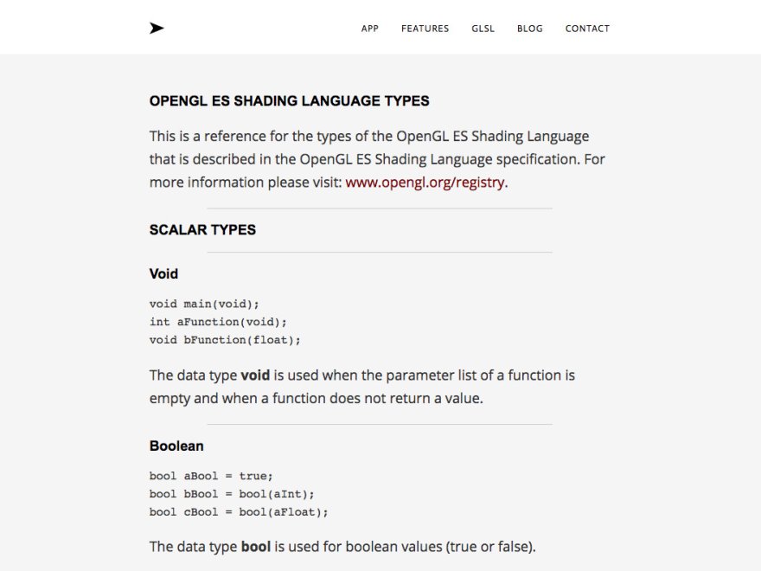Select the bool aBool = true code line
This screenshot has width=761, height=571.
[x=210, y=476]
